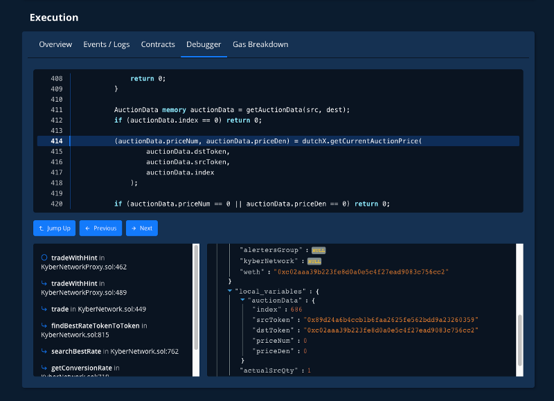Click the arrow icon beside tradeWithHint at KyberNetworkProxy.sol:489
554x401 pixels.
tap(44, 283)
